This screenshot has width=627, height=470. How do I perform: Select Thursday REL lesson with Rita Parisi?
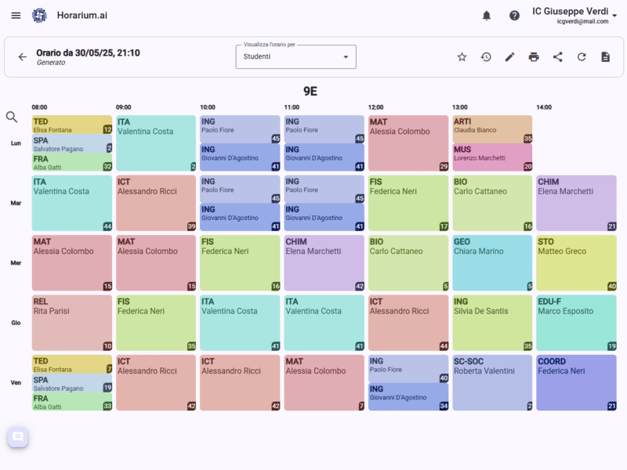(x=72, y=323)
